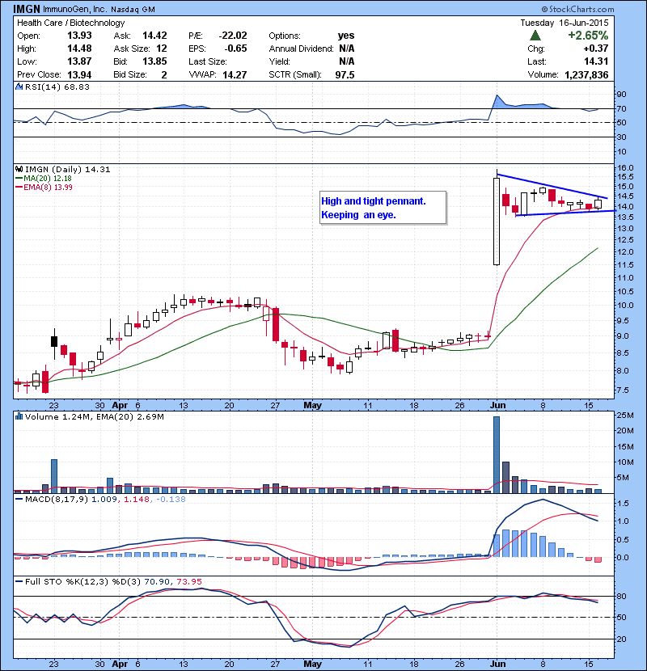The width and height of the screenshot is (647, 671).
Task: Click the candlestick icon beside IMGN (Daily)
Action: [x=19, y=170]
